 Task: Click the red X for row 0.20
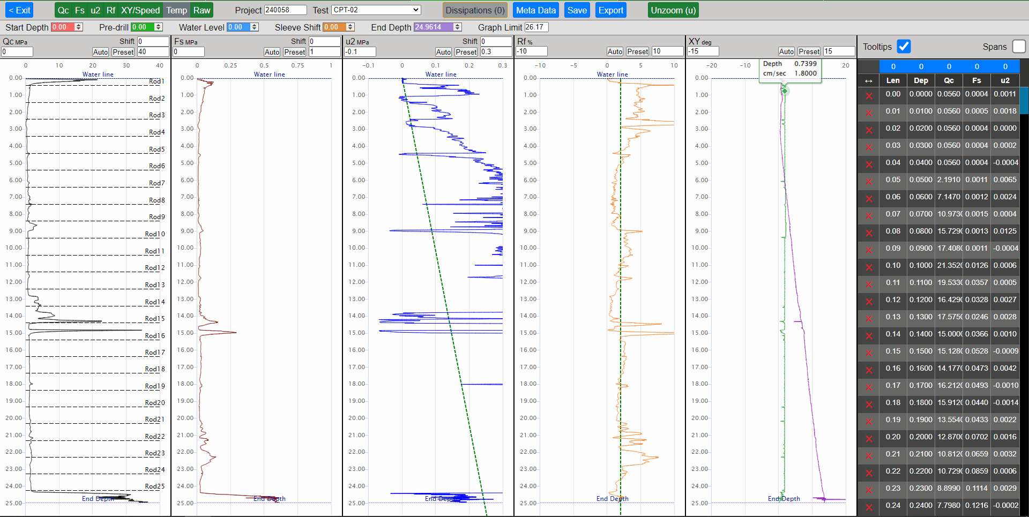pyautogui.click(x=869, y=438)
